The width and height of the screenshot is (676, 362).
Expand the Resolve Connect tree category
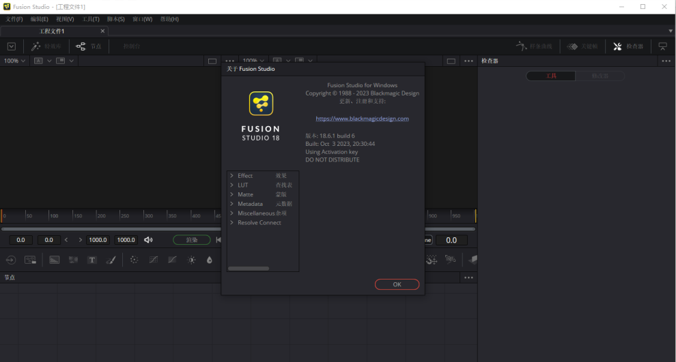pos(231,222)
